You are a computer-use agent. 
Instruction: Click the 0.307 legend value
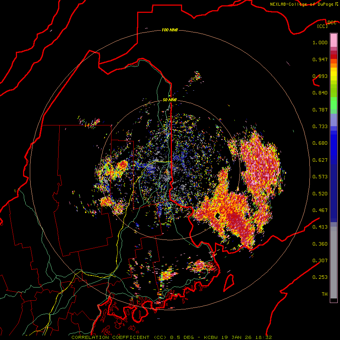click(320, 261)
